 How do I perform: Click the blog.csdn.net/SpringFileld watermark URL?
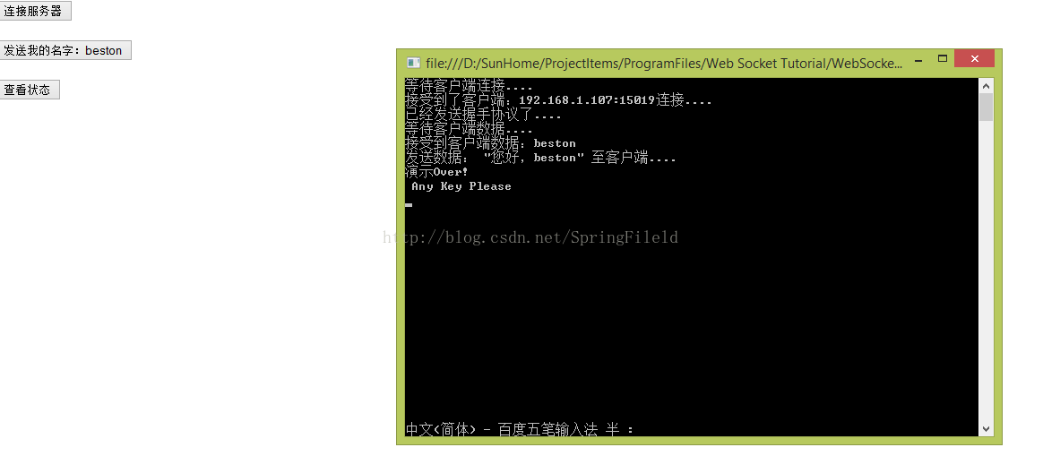pyautogui.click(x=530, y=237)
